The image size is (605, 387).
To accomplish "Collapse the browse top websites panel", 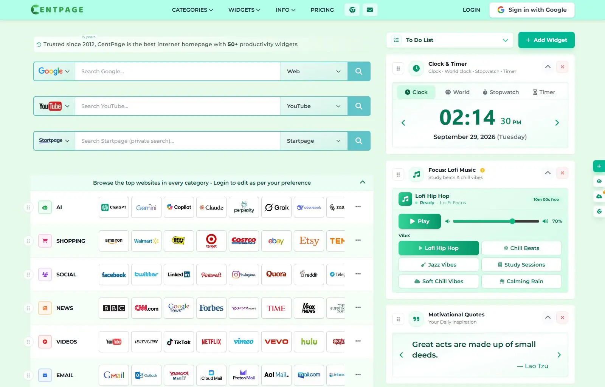I will pos(363,182).
